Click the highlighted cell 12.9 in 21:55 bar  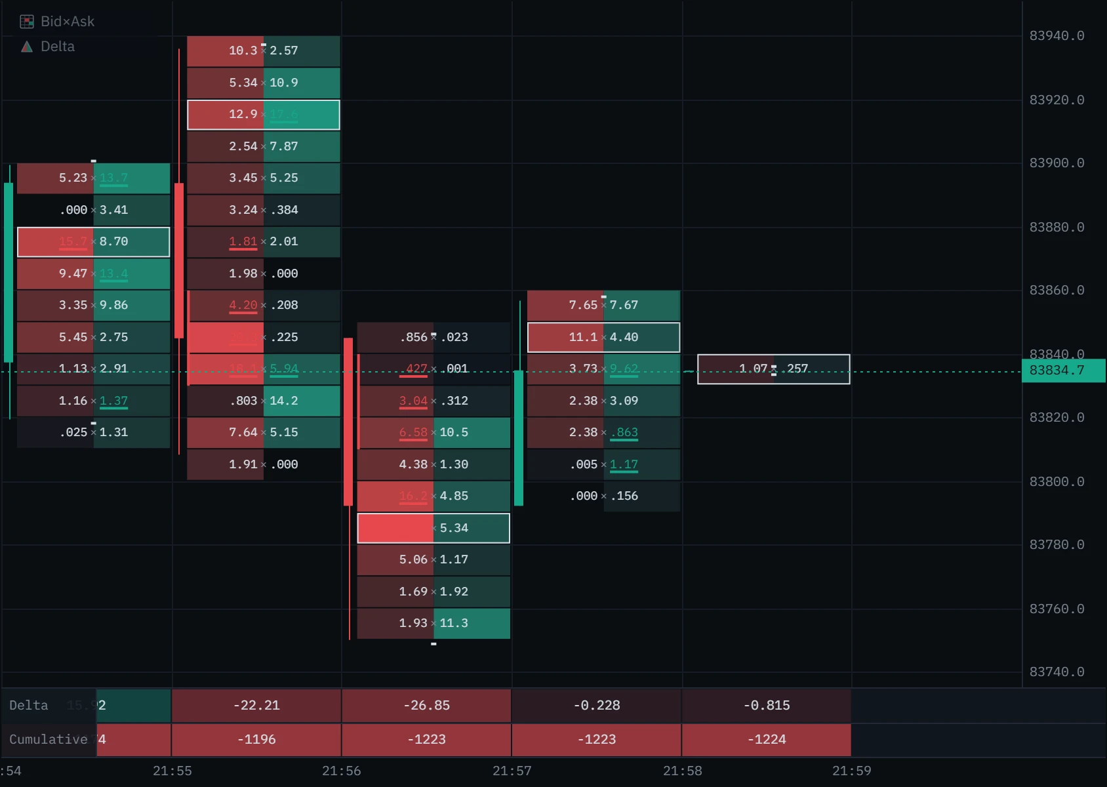click(264, 115)
